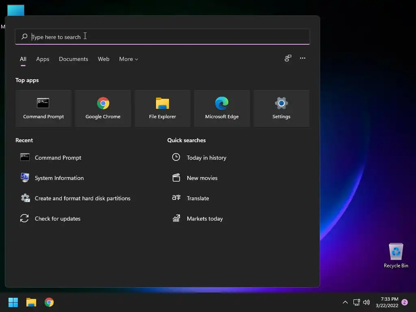
Task: Open the notification count badge
Action: coord(405,302)
